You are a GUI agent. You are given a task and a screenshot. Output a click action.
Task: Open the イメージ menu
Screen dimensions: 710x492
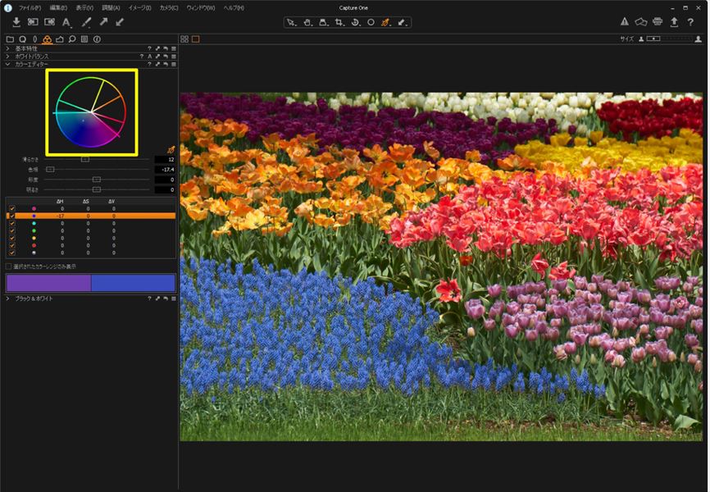[x=139, y=8]
